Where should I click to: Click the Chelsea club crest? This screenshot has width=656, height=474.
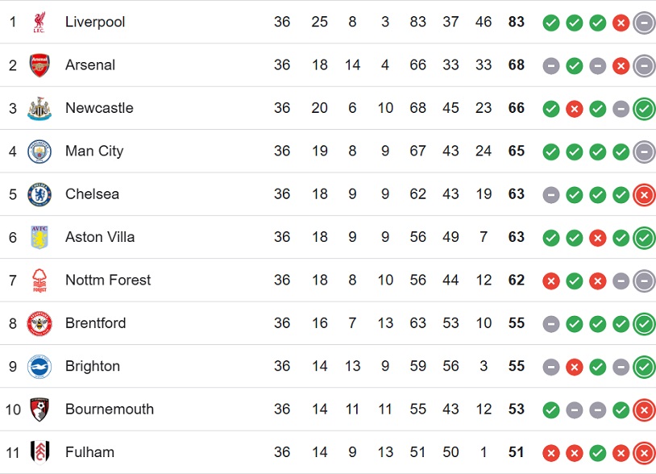[x=39, y=194]
